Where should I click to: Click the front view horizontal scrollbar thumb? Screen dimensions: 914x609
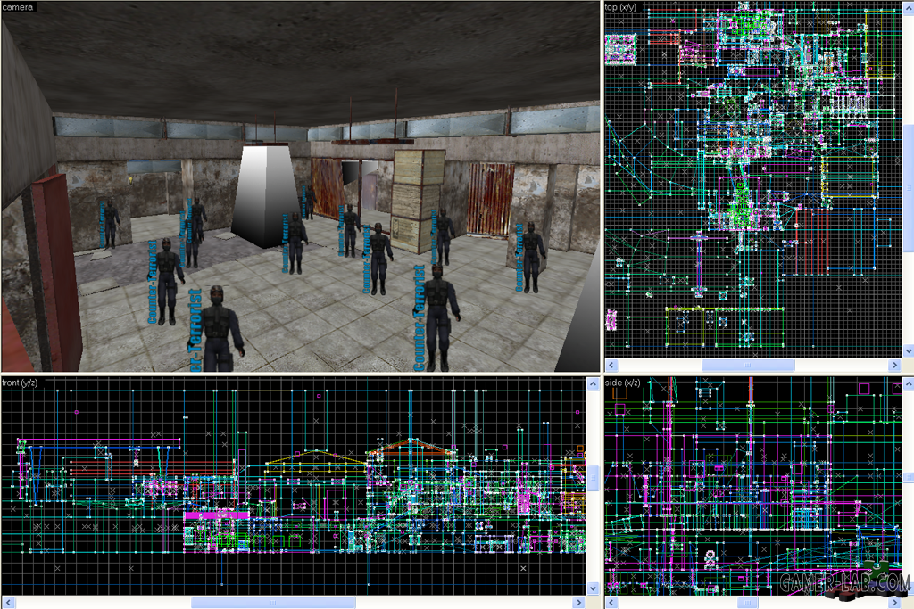pyautogui.click(x=273, y=603)
